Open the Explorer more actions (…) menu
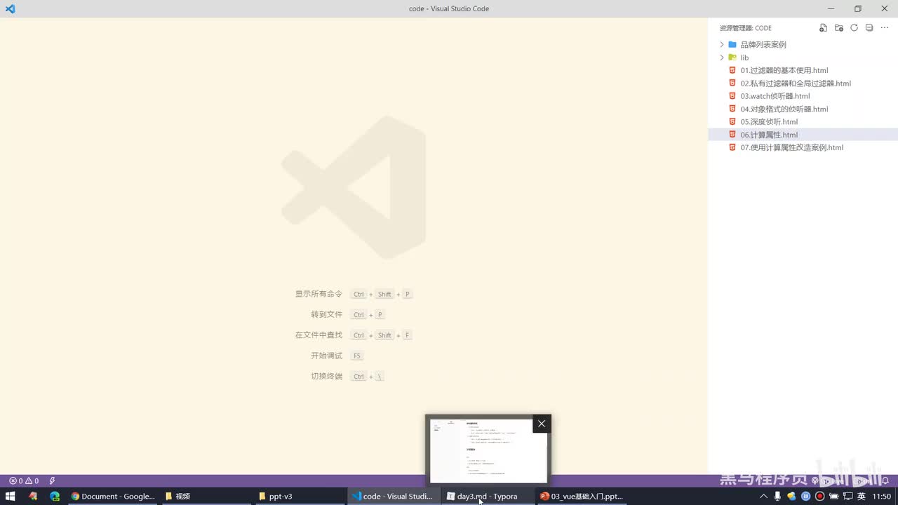Screen dimensions: 898x505 tap(884, 28)
